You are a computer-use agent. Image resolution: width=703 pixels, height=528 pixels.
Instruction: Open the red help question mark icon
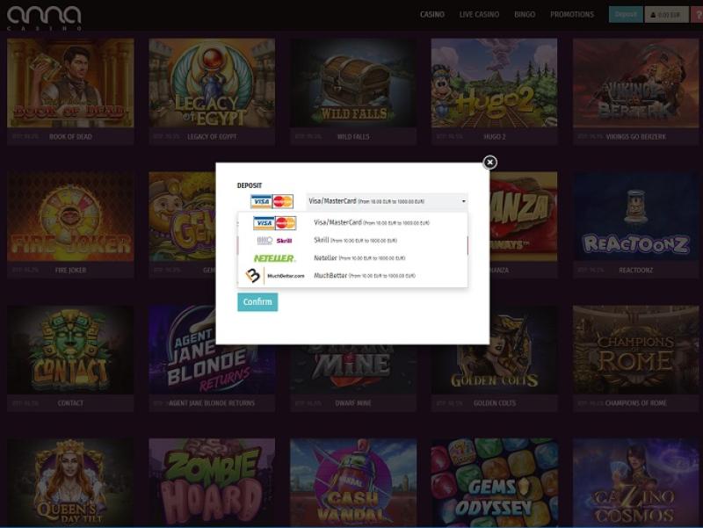click(x=697, y=14)
